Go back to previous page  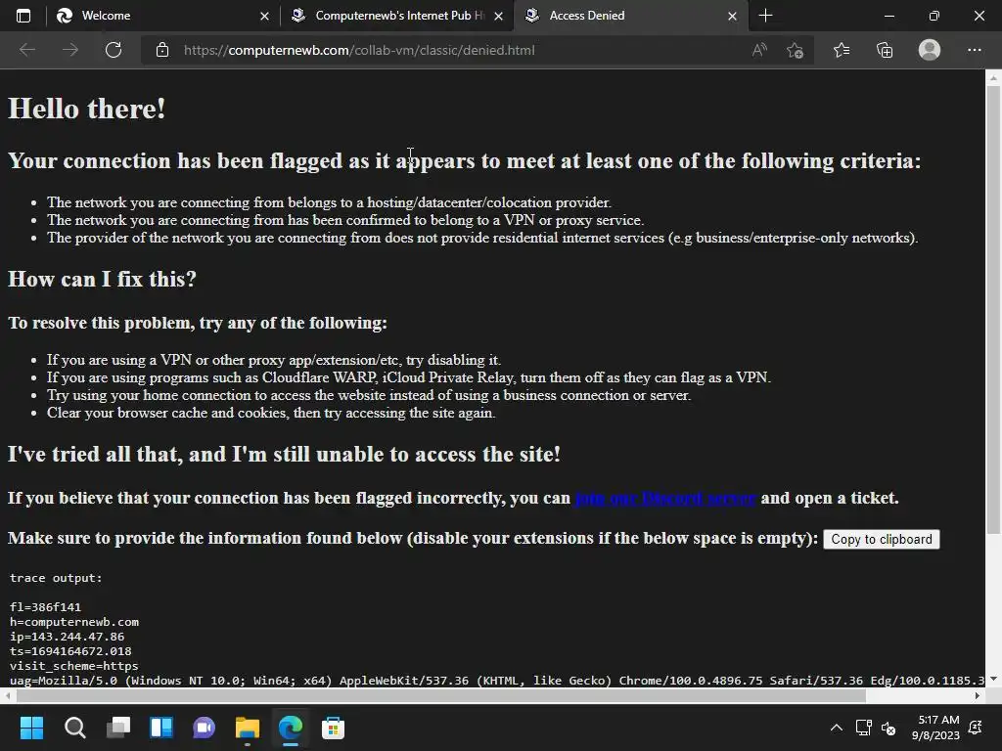(27, 50)
